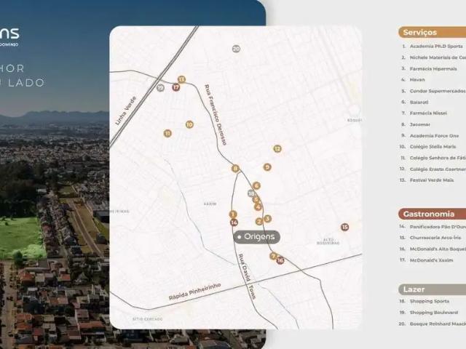Image resolution: width=466 pixels, height=349 pixels.
Task: Click legend entry "Panificadora Pão D'Ouro"
Action: click(438, 227)
